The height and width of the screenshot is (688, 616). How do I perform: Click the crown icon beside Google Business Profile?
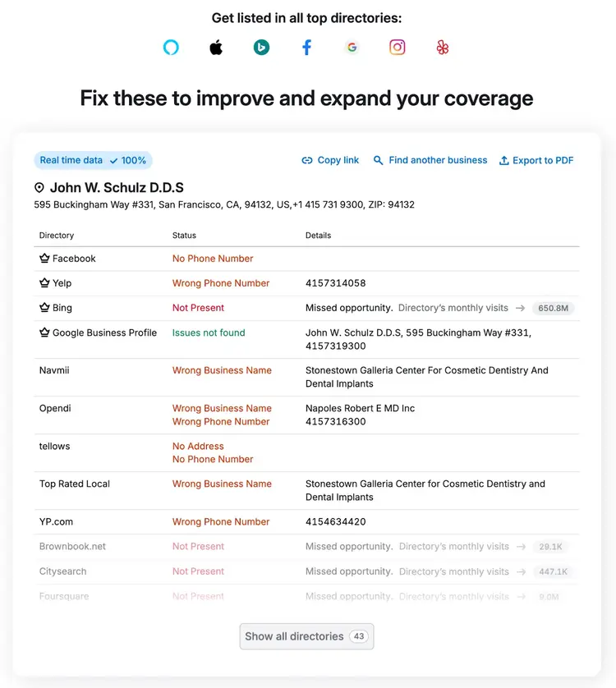tap(44, 333)
